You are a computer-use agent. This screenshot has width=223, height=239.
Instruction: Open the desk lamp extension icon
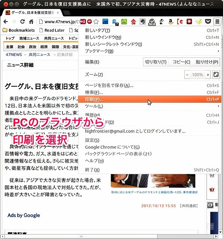tap(161, 22)
